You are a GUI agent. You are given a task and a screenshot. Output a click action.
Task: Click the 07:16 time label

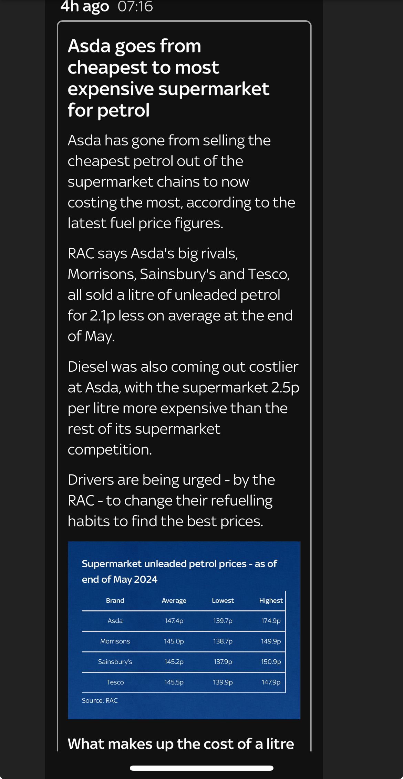pos(135,7)
